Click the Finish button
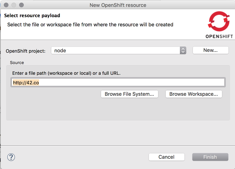235x169 pixels. tap(210, 157)
